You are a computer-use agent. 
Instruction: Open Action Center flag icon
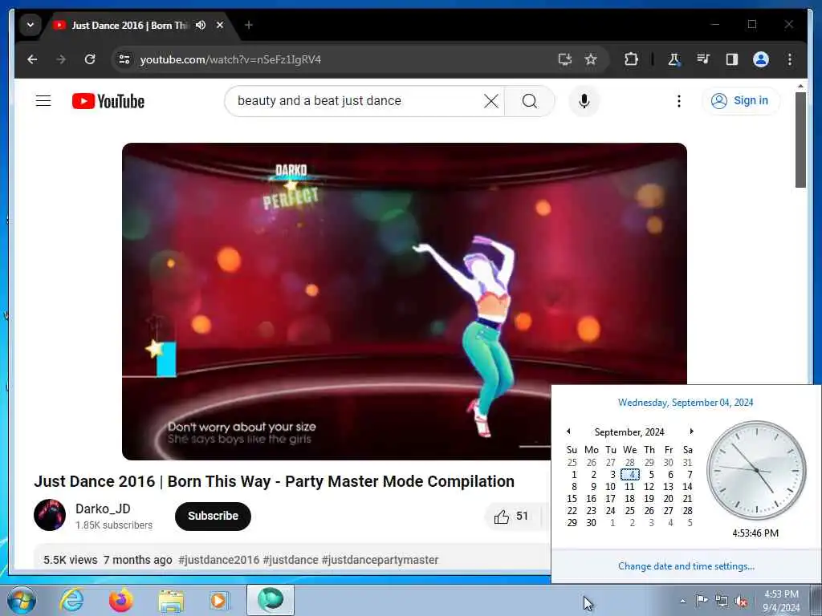pos(702,601)
